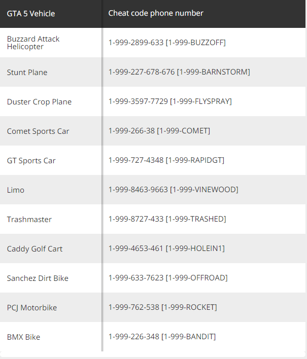Select the Caddy Golf Cart cell

click(35, 248)
